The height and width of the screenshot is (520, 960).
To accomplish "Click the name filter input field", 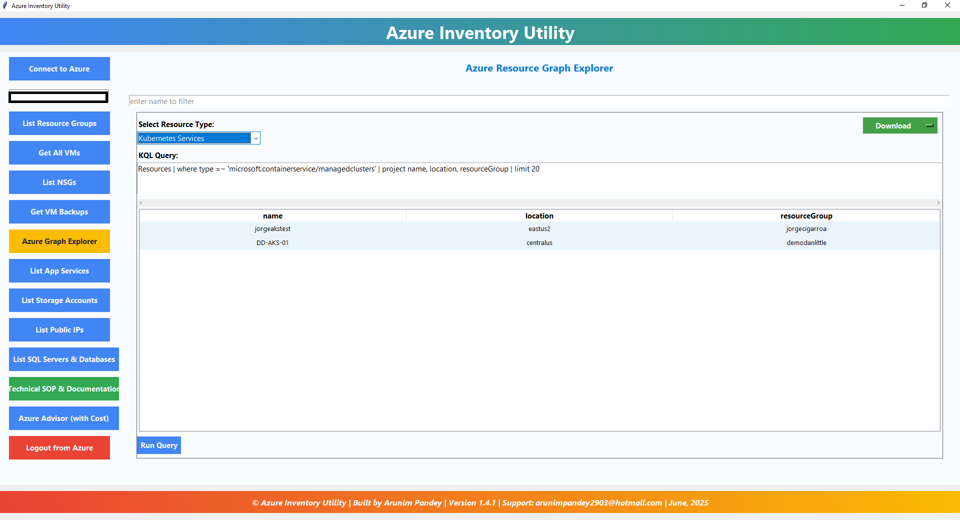I will coord(538,101).
